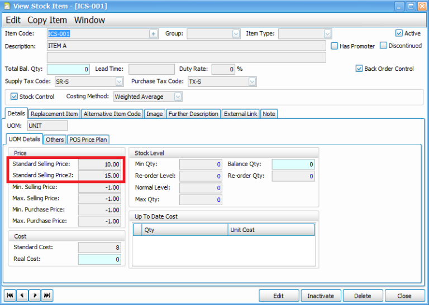The height and width of the screenshot is (305, 429).
Task: Click the Close button at bottom
Action: (x=404, y=296)
